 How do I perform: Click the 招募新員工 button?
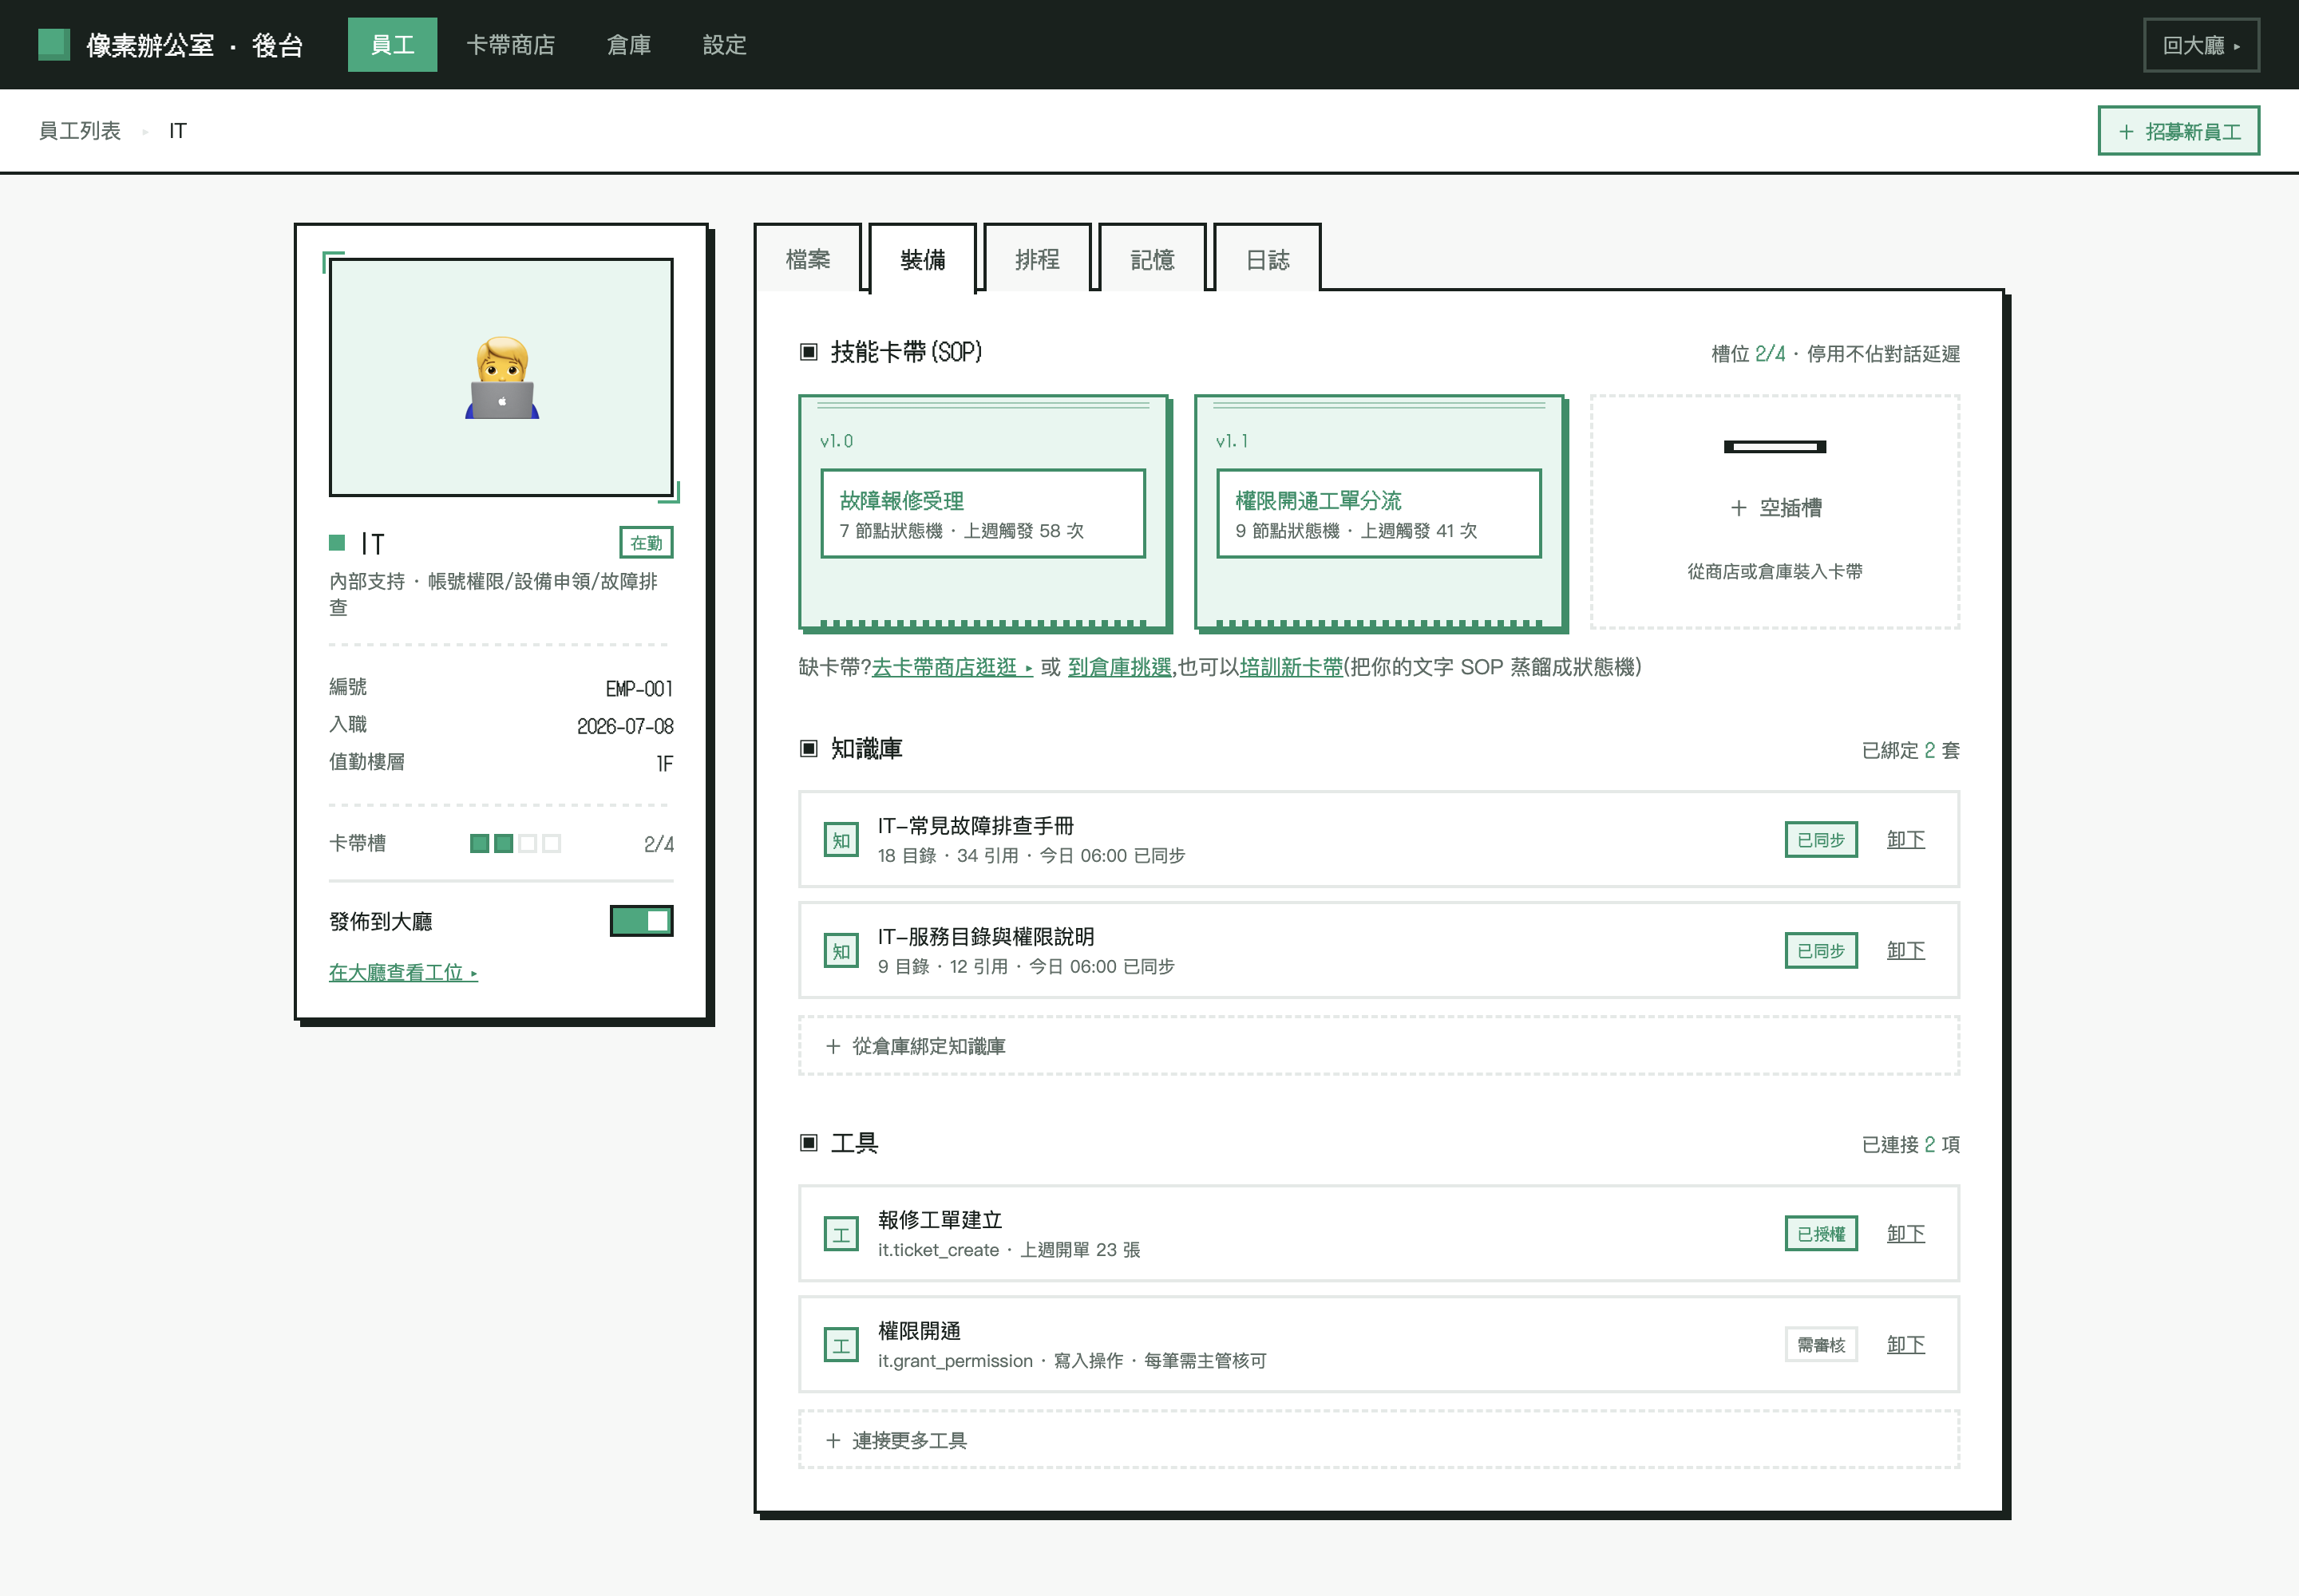click(2178, 131)
